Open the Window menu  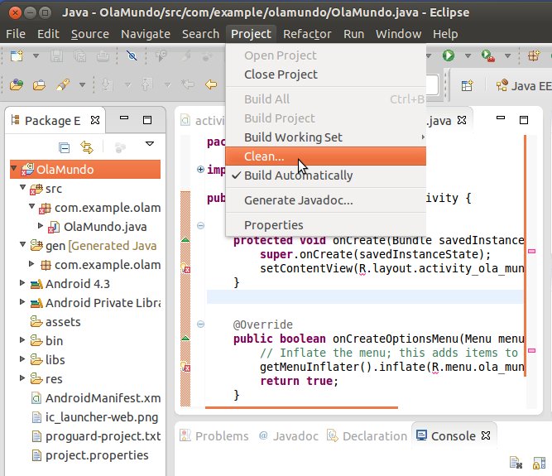(398, 34)
